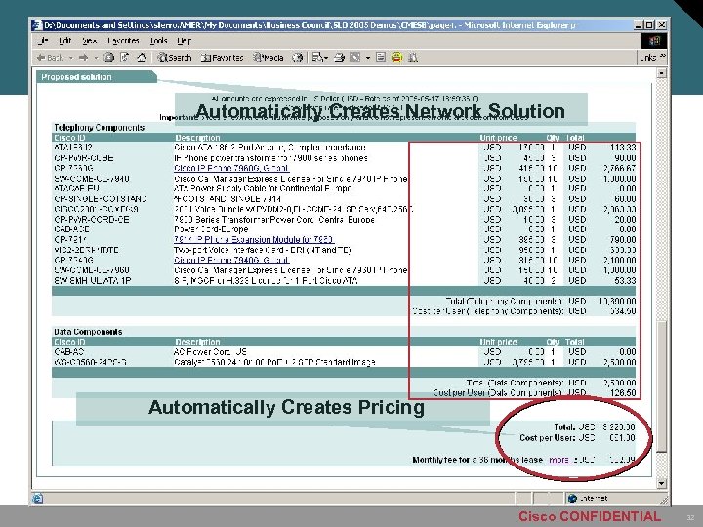Click the Research toolbar icon
Image resolution: width=703 pixels, height=527 pixels.
[413, 58]
